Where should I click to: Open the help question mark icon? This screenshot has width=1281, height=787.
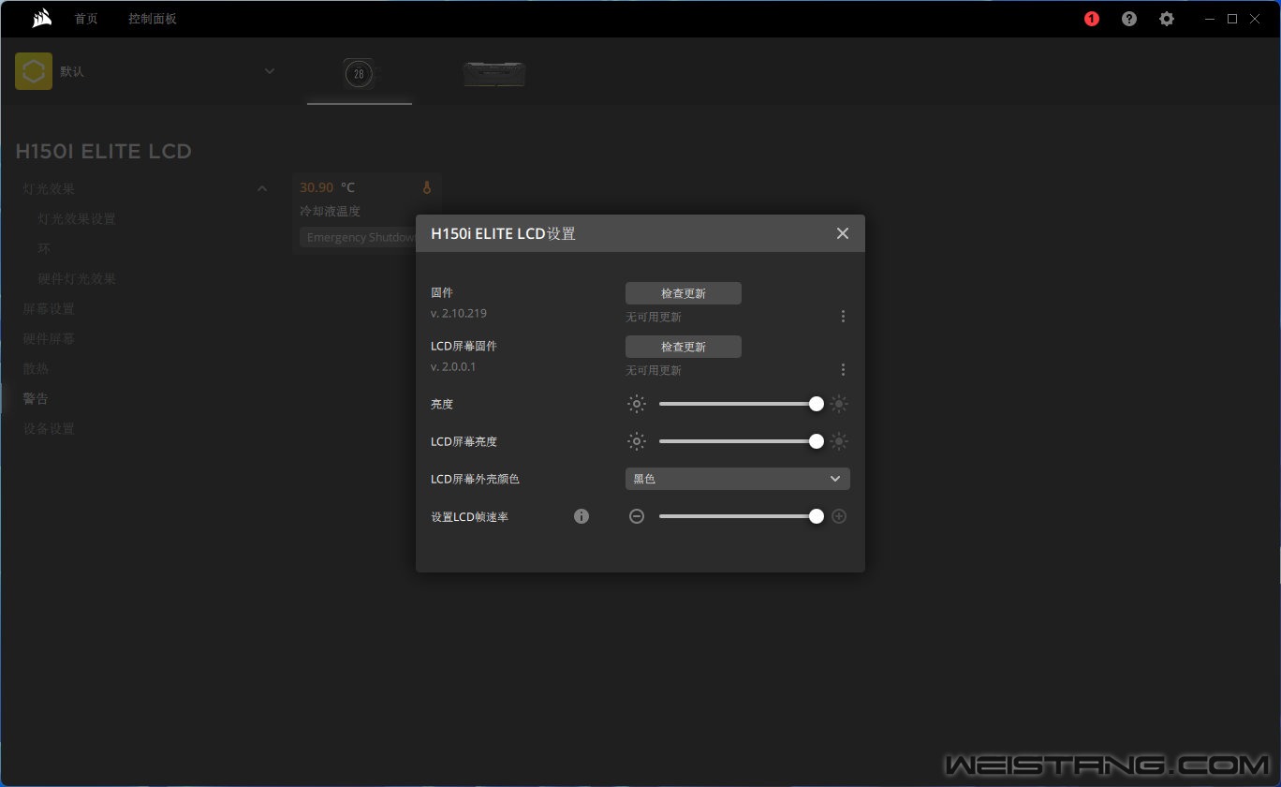point(1129,19)
